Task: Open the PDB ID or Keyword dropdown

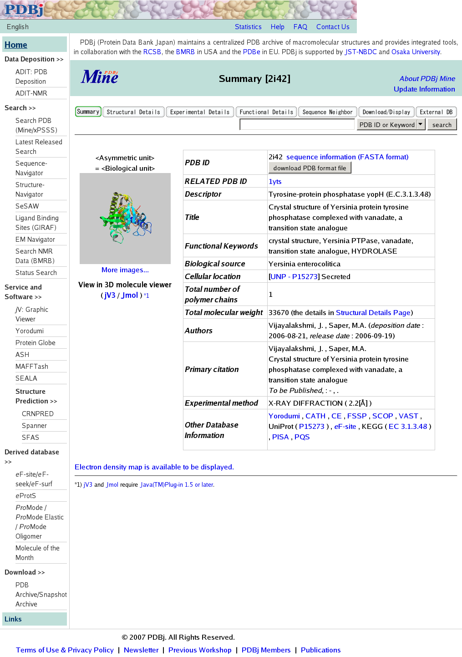Action: (391, 124)
